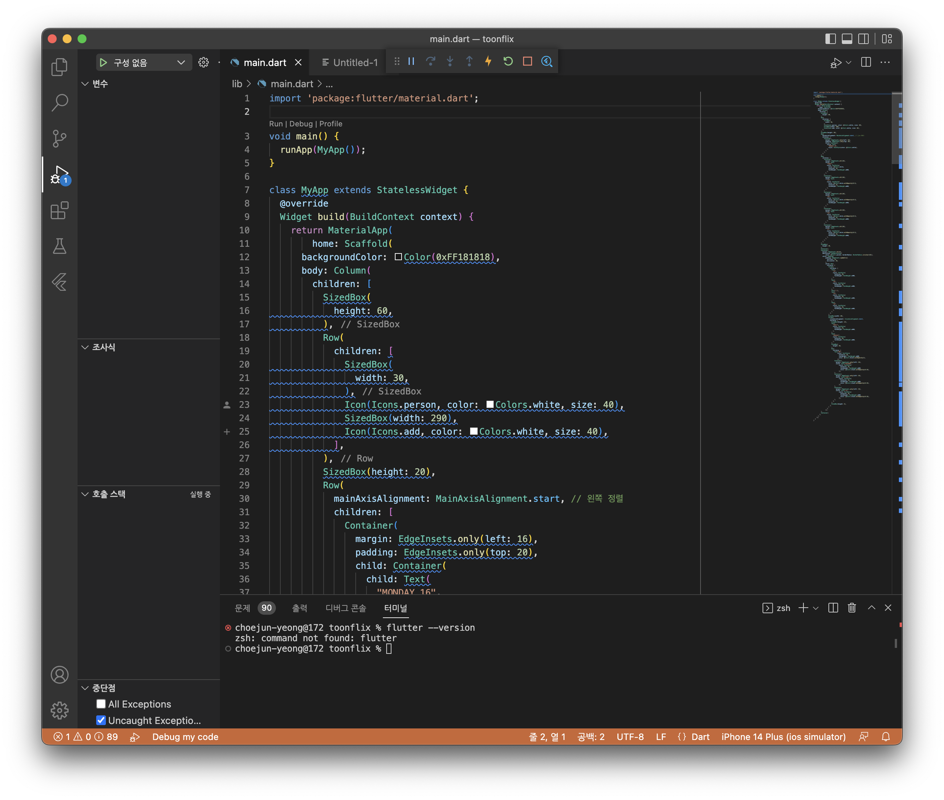Switch to the 디버그 콘솔 panel tab
Screen dimensions: 944x800
click(x=346, y=608)
